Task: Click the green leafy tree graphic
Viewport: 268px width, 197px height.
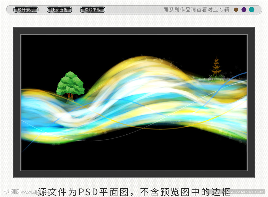Action: click(x=70, y=84)
